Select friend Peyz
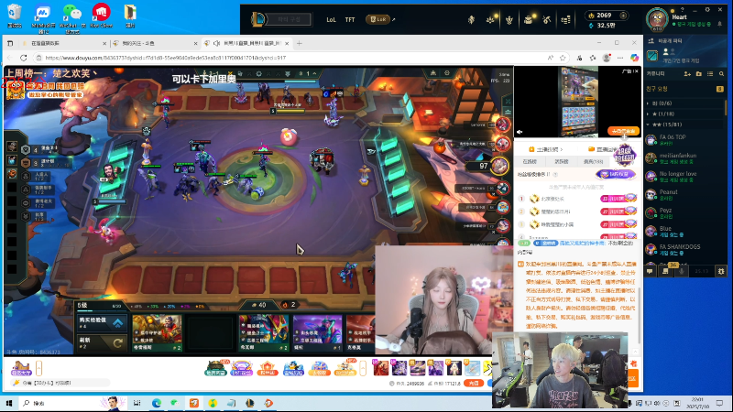Image resolution: width=733 pixels, height=412 pixels. point(684,212)
